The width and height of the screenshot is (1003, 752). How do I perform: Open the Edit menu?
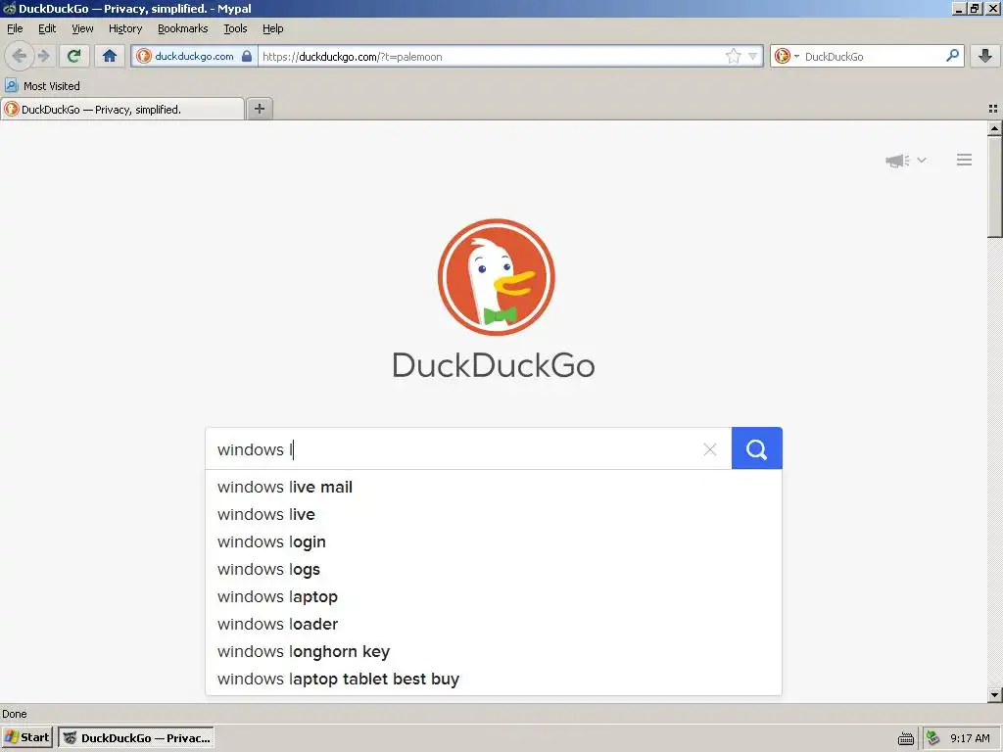[47, 28]
